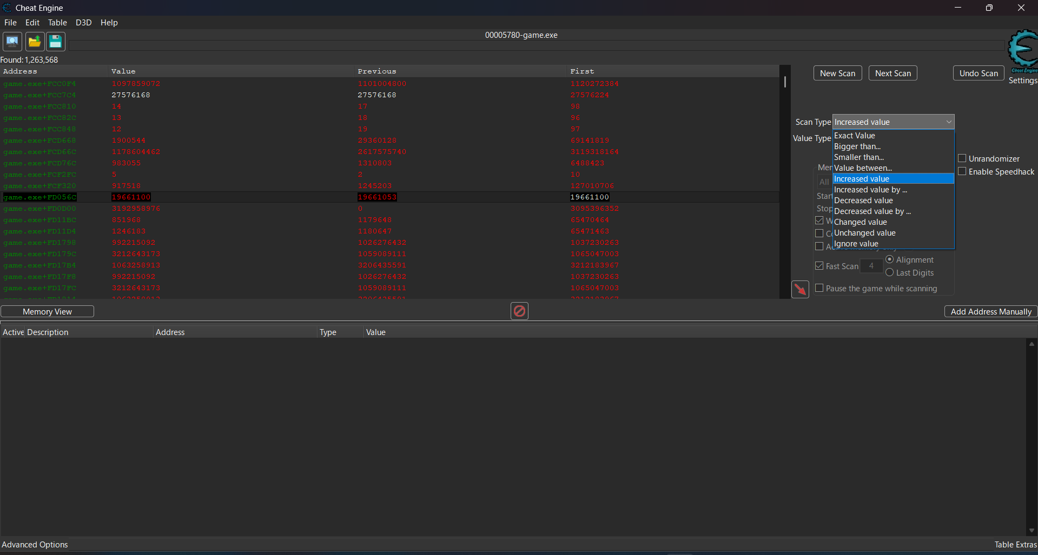The width and height of the screenshot is (1038, 555).
Task: Click the red arrow add-to-list icon
Action: [x=800, y=289]
